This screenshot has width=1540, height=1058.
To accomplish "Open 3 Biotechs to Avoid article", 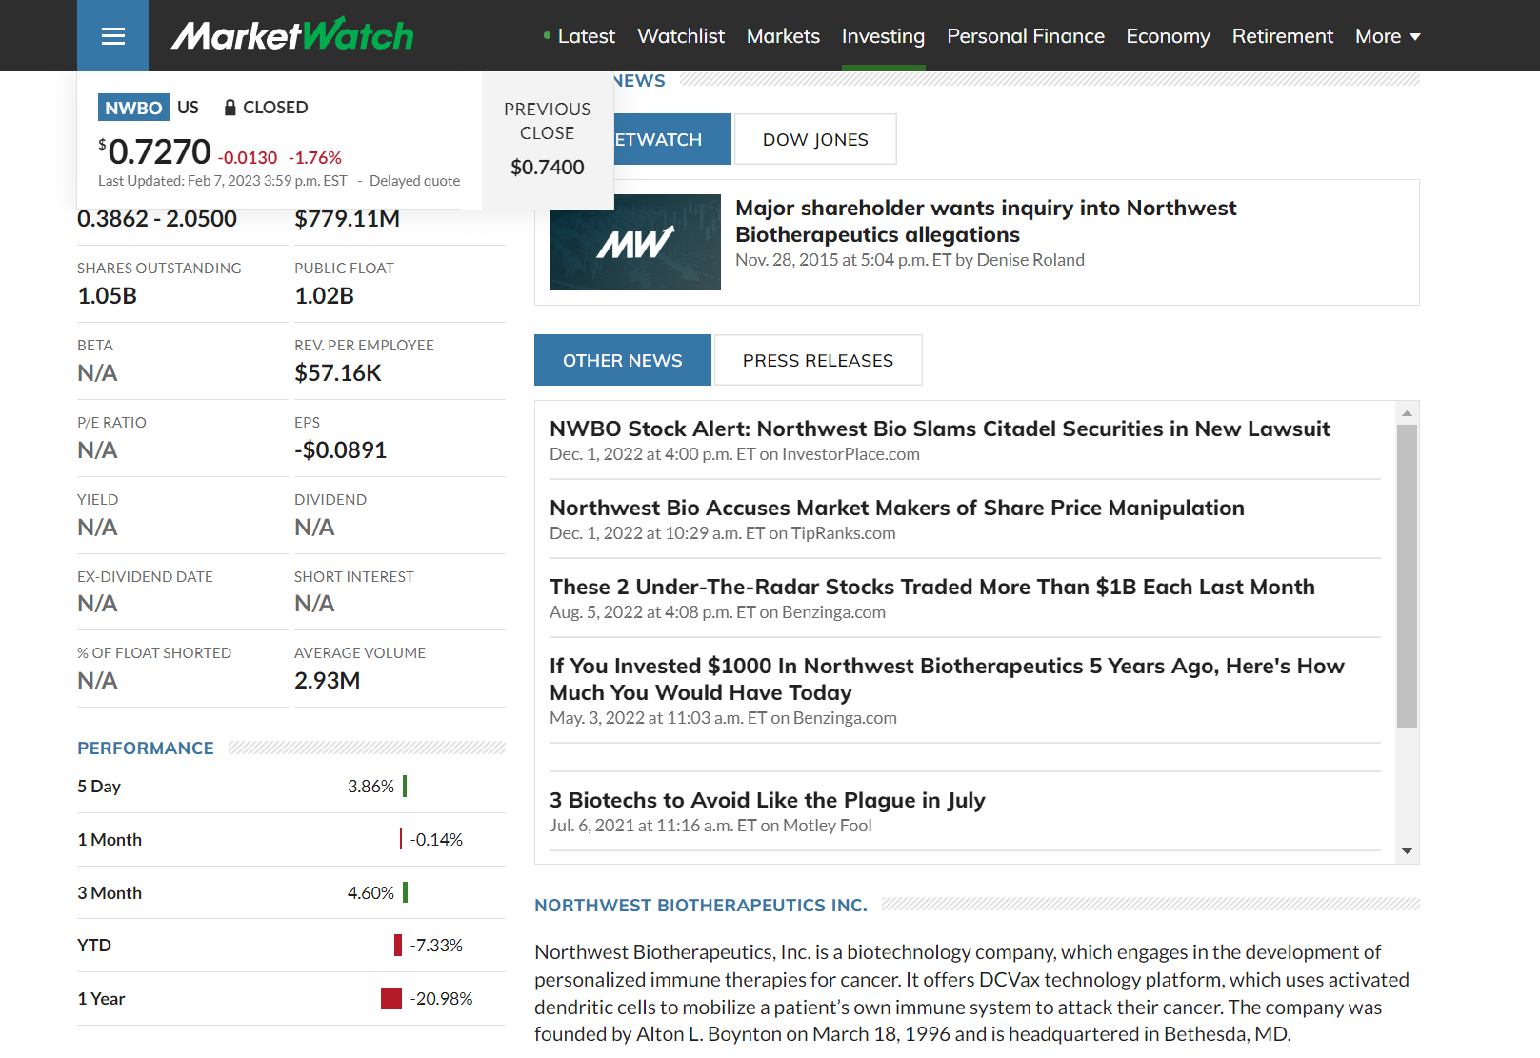I will (x=768, y=800).
